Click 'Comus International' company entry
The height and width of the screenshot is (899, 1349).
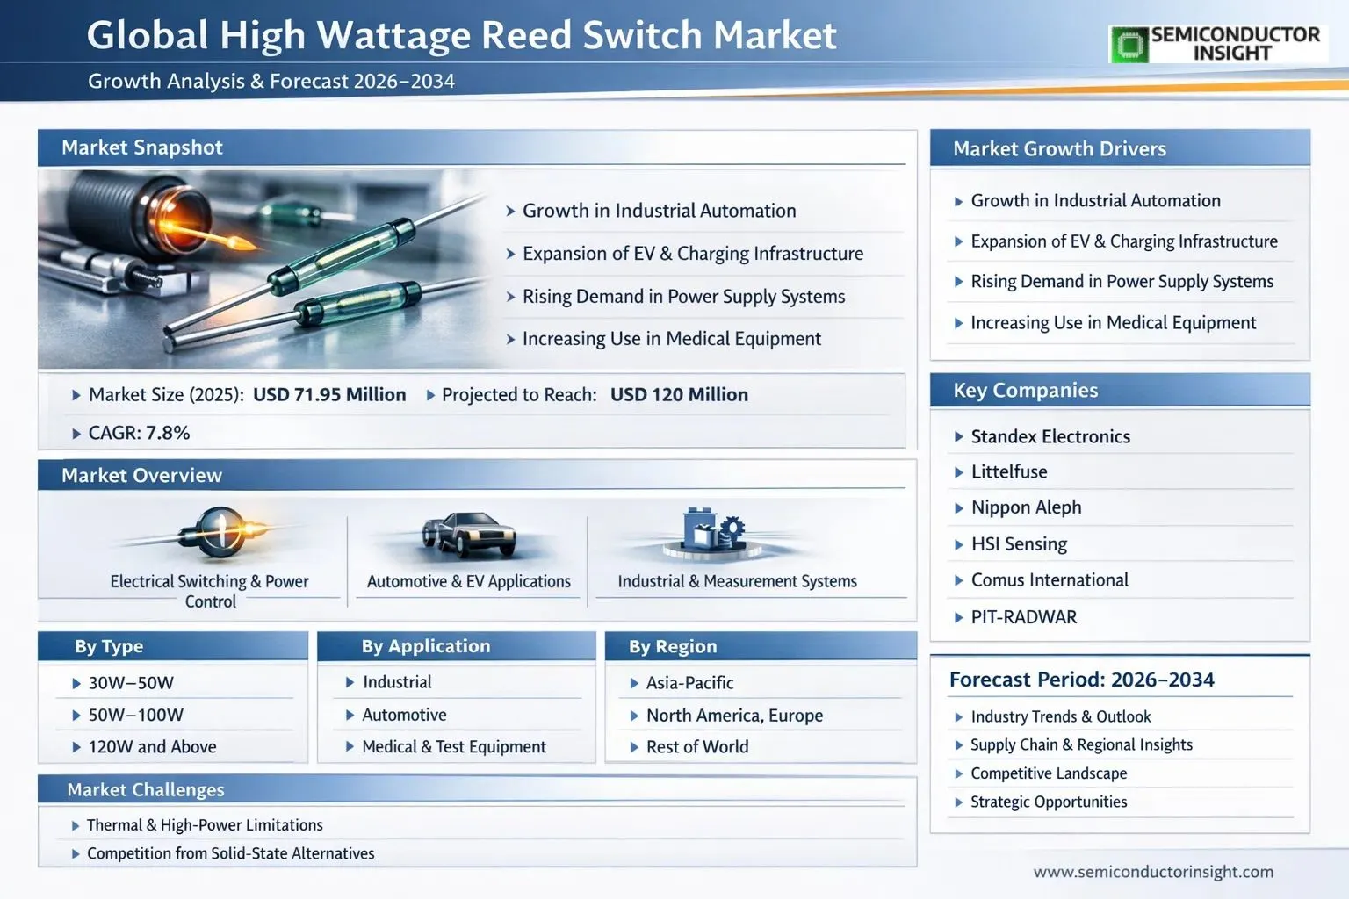pos(1050,579)
